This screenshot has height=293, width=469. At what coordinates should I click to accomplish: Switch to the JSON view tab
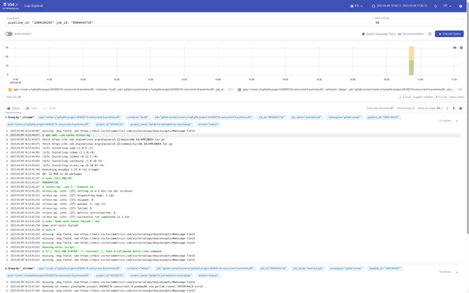point(50,108)
